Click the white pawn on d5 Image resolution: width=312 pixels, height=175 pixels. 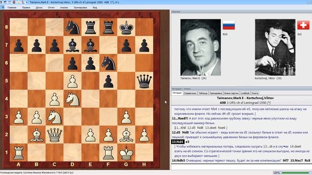73,81
